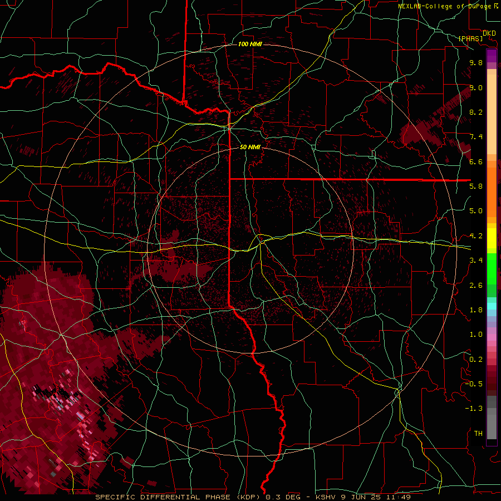Click the 8.2 value on the color scale
501x501 pixels.
pyautogui.click(x=476, y=112)
